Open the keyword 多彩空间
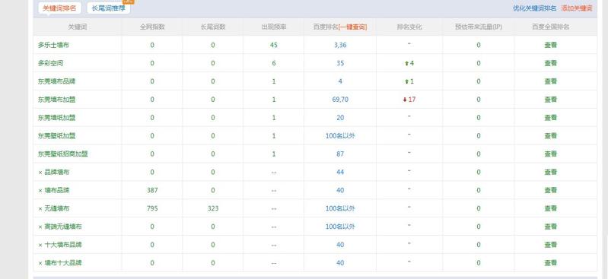 (50, 63)
